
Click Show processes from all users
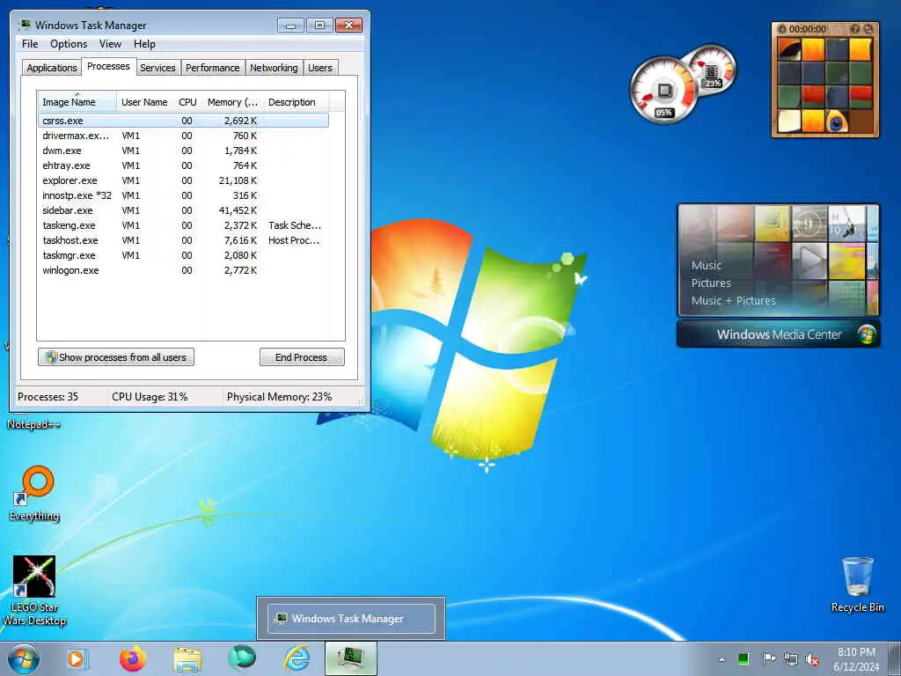(x=116, y=357)
